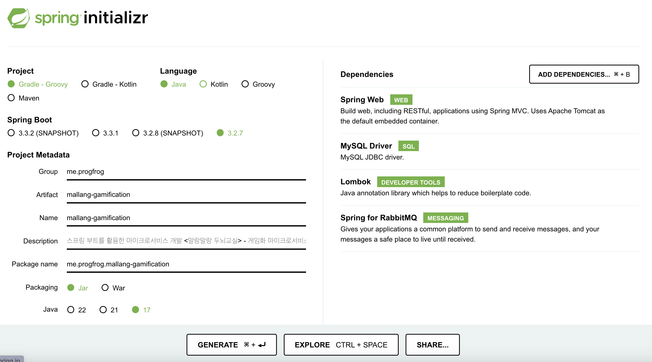Select Spring Boot 3.2.8 (SNAPSHOT)

click(136, 133)
